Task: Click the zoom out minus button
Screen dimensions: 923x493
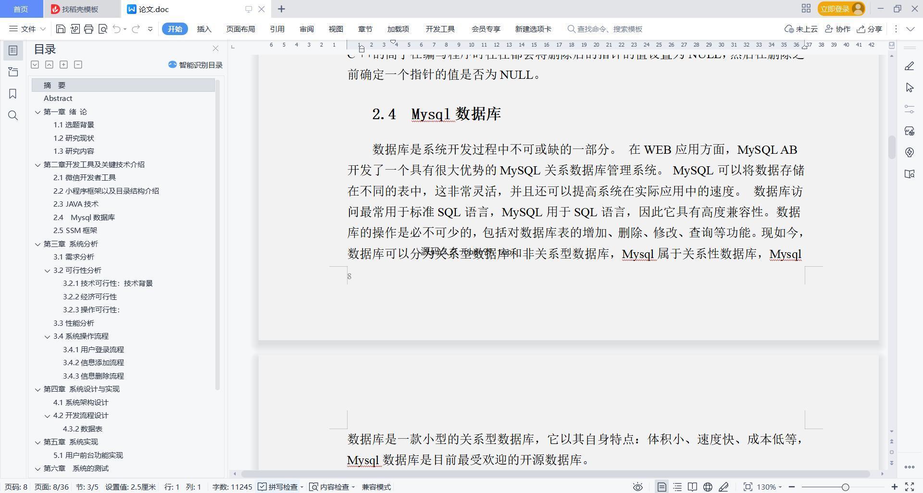Action: pos(792,487)
